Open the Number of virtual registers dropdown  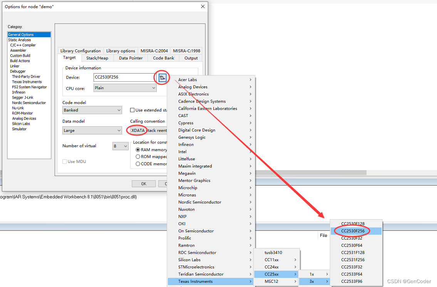(121, 146)
